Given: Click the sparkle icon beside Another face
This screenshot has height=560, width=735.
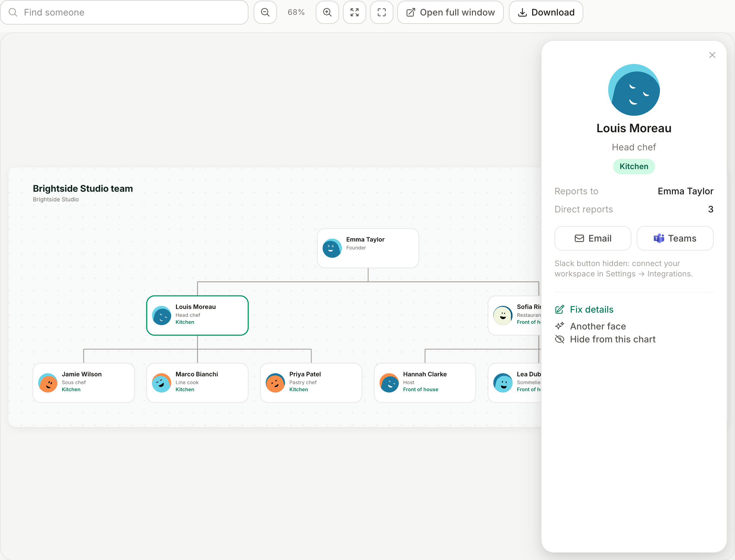Looking at the screenshot, I should click(560, 325).
